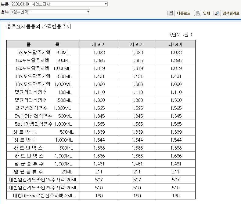Click 제56기 value 1,431
This screenshot has height=204, width=241.
tap(99, 76)
